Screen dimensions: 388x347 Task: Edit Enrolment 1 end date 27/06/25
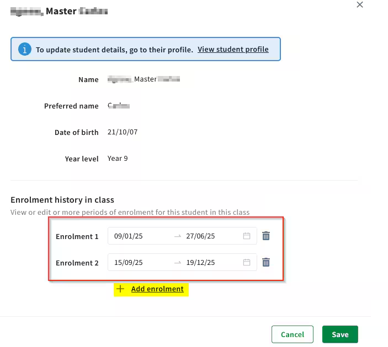[200, 236]
